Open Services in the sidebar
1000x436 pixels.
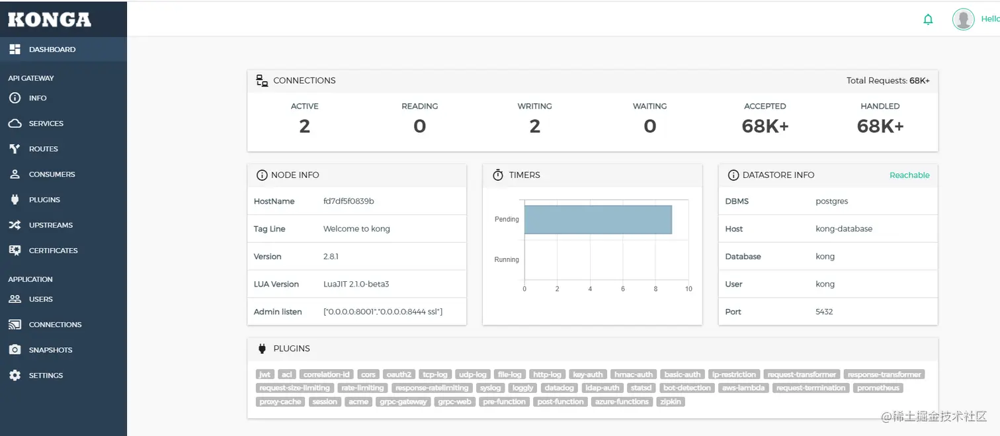click(x=63, y=123)
